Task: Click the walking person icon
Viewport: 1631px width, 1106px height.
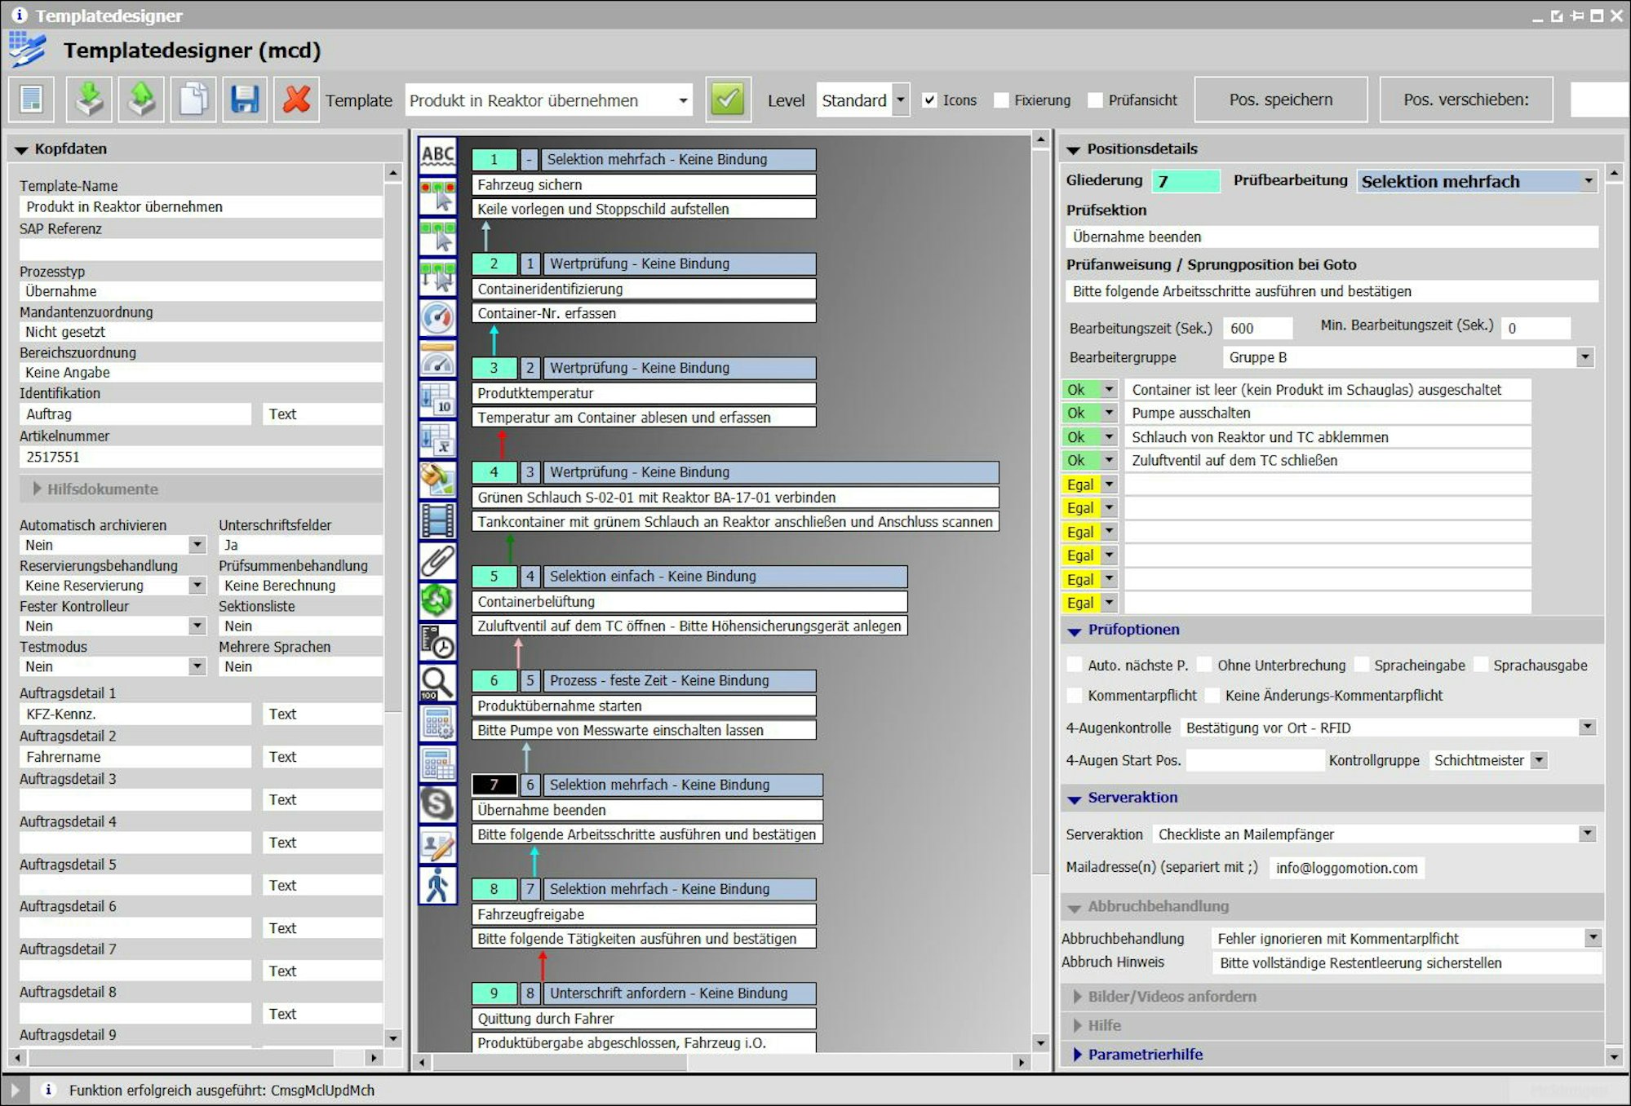Action: (x=437, y=885)
